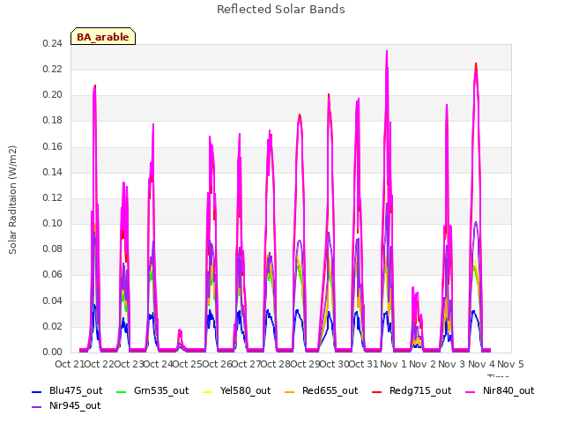
Task: Select the Nir945_out legend label
Action: [x=75, y=406]
